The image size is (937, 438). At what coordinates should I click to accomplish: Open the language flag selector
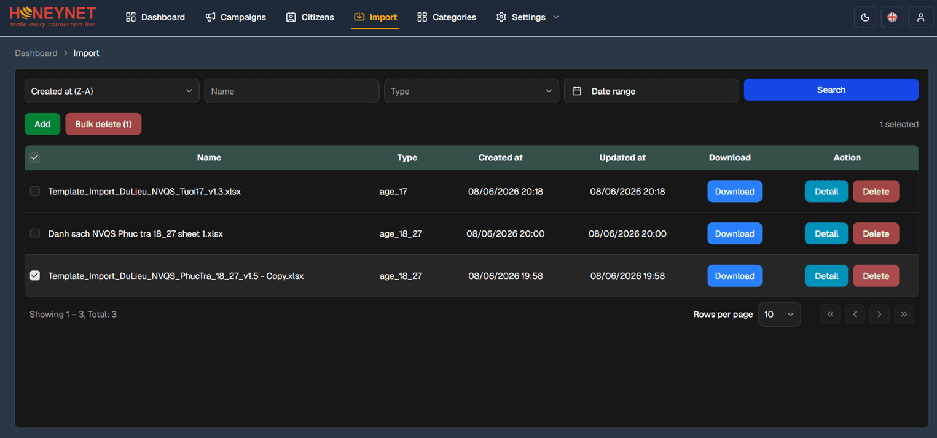(892, 17)
